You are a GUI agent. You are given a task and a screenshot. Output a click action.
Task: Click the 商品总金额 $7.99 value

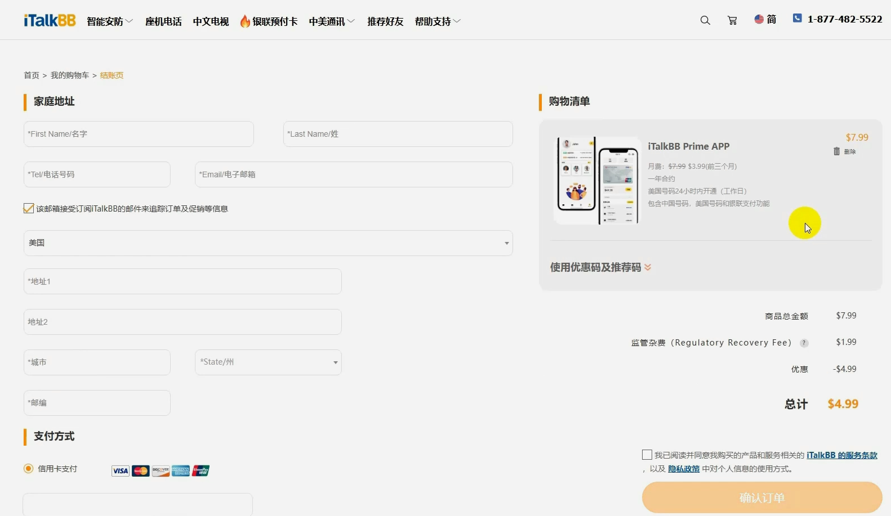coord(846,316)
